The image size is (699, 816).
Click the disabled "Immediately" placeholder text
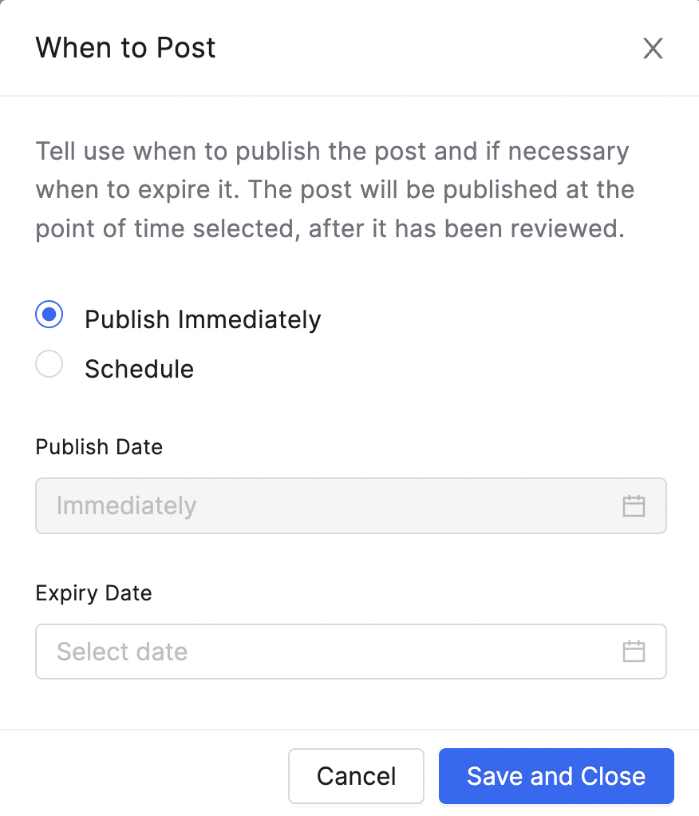[x=126, y=506]
